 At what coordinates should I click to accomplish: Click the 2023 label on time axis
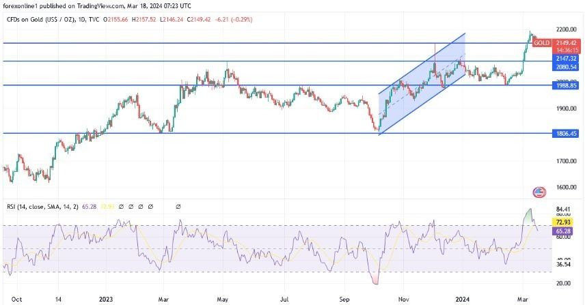pyautogui.click(x=105, y=299)
